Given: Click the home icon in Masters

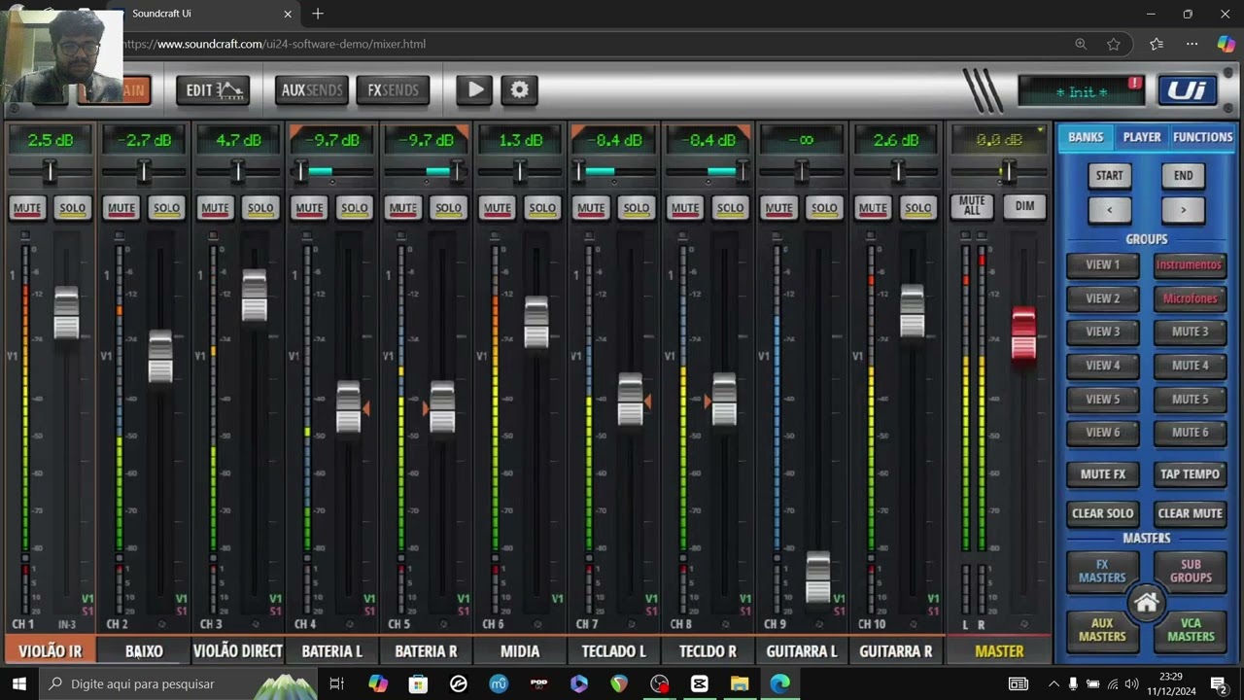Looking at the screenshot, I should [x=1147, y=603].
